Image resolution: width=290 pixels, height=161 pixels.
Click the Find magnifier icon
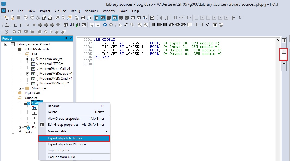coord(57,18)
